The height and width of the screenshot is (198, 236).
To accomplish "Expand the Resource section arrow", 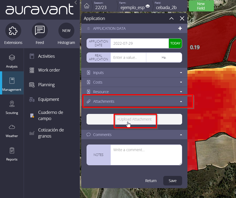I will point(181,92).
